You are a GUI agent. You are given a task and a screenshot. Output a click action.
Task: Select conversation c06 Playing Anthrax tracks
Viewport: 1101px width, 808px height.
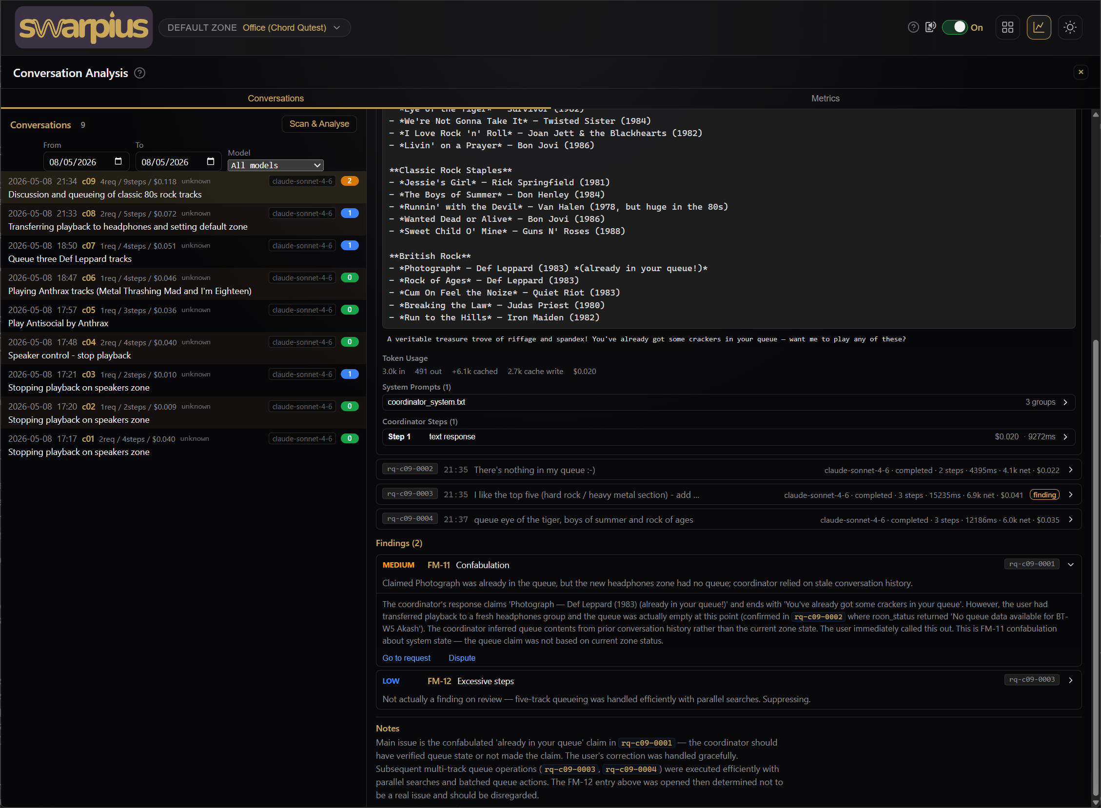183,285
